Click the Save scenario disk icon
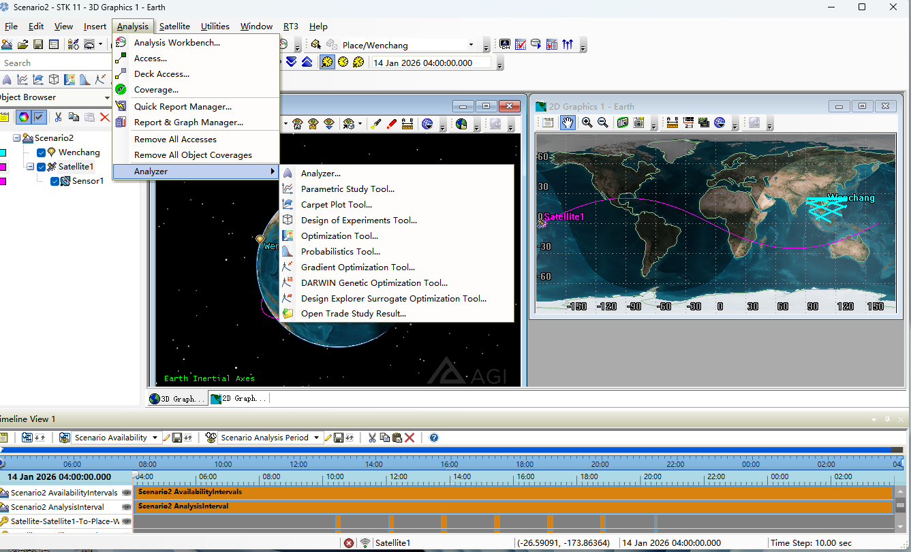This screenshot has width=911, height=552. (38, 45)
